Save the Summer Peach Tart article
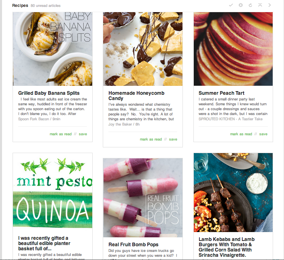 pyautogui.click(x=263, y=134)
